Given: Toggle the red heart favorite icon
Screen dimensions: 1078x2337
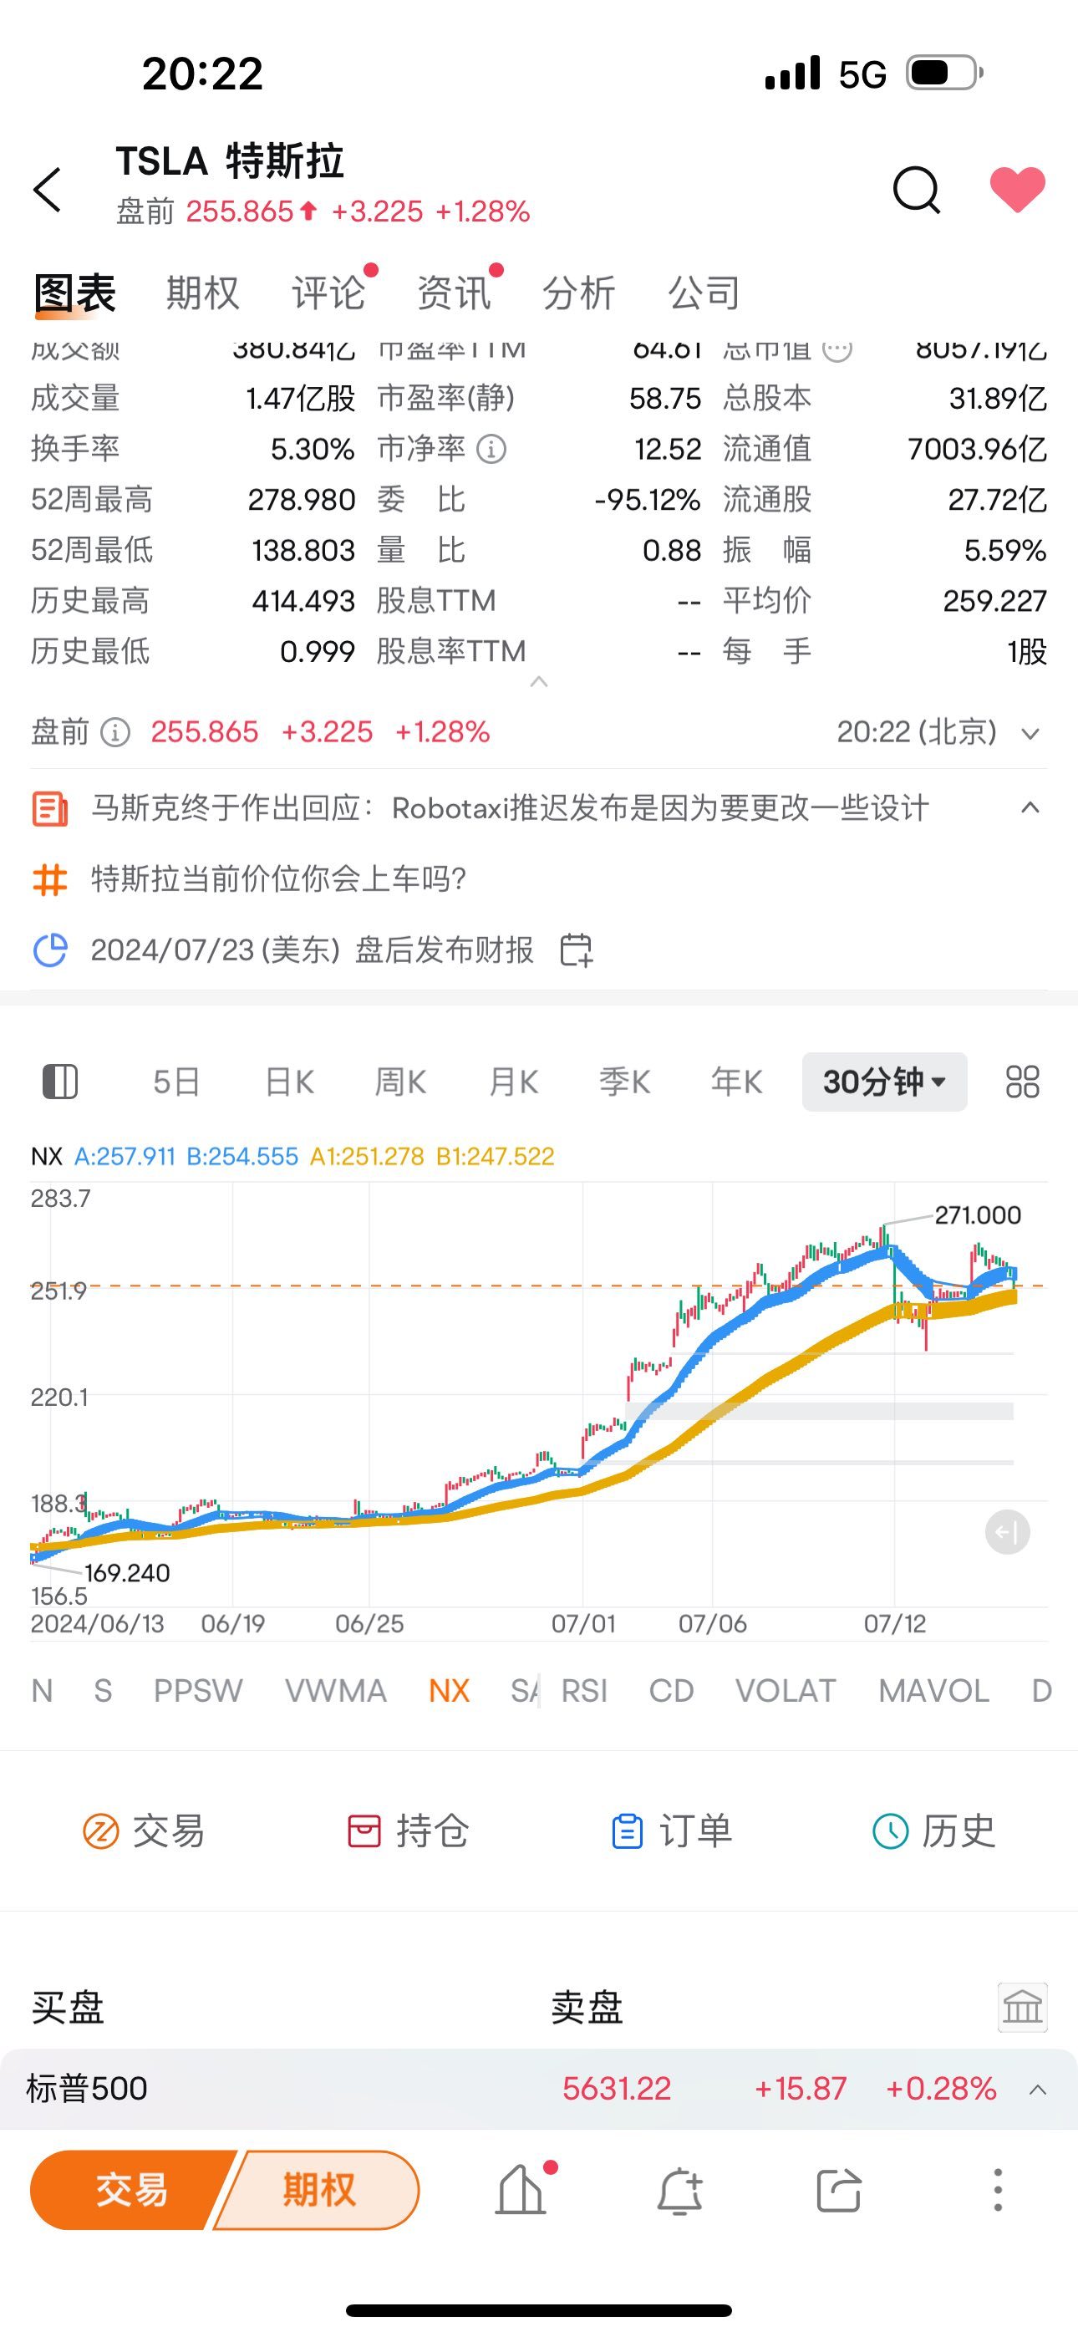Looking at the screenshot, I should pos(1017,190).
